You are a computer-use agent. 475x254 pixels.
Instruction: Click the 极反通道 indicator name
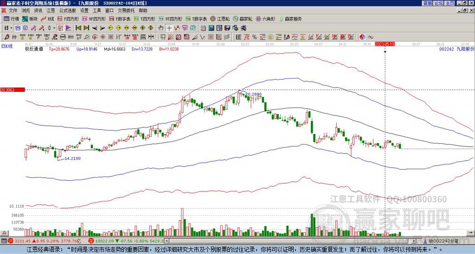point(34,49)
